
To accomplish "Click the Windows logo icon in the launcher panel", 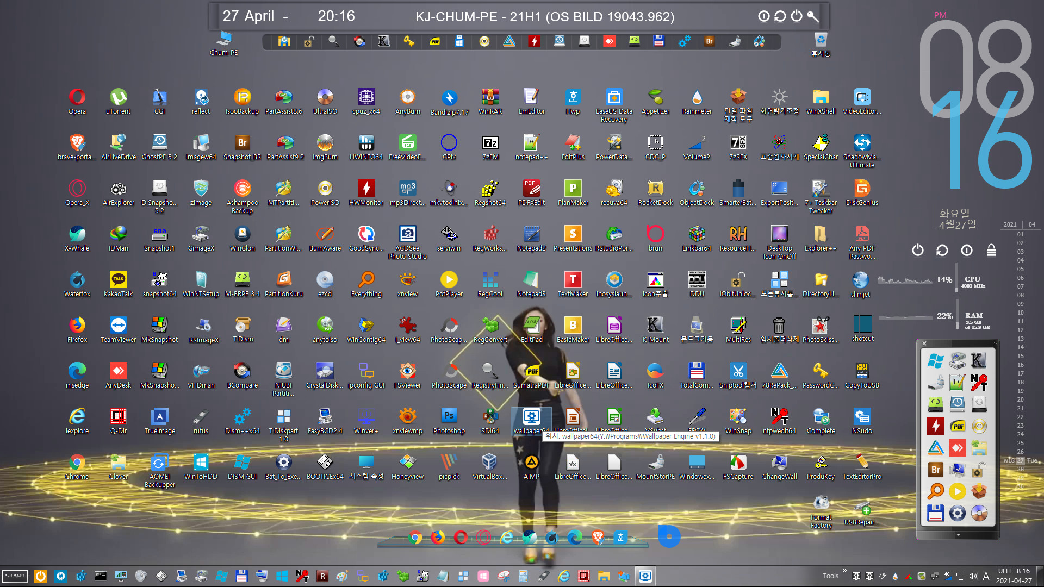I will click(935, 360).
